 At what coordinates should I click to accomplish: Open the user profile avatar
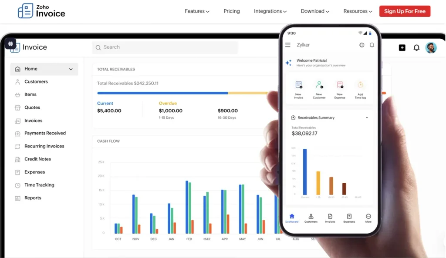(x=431, y=48)
